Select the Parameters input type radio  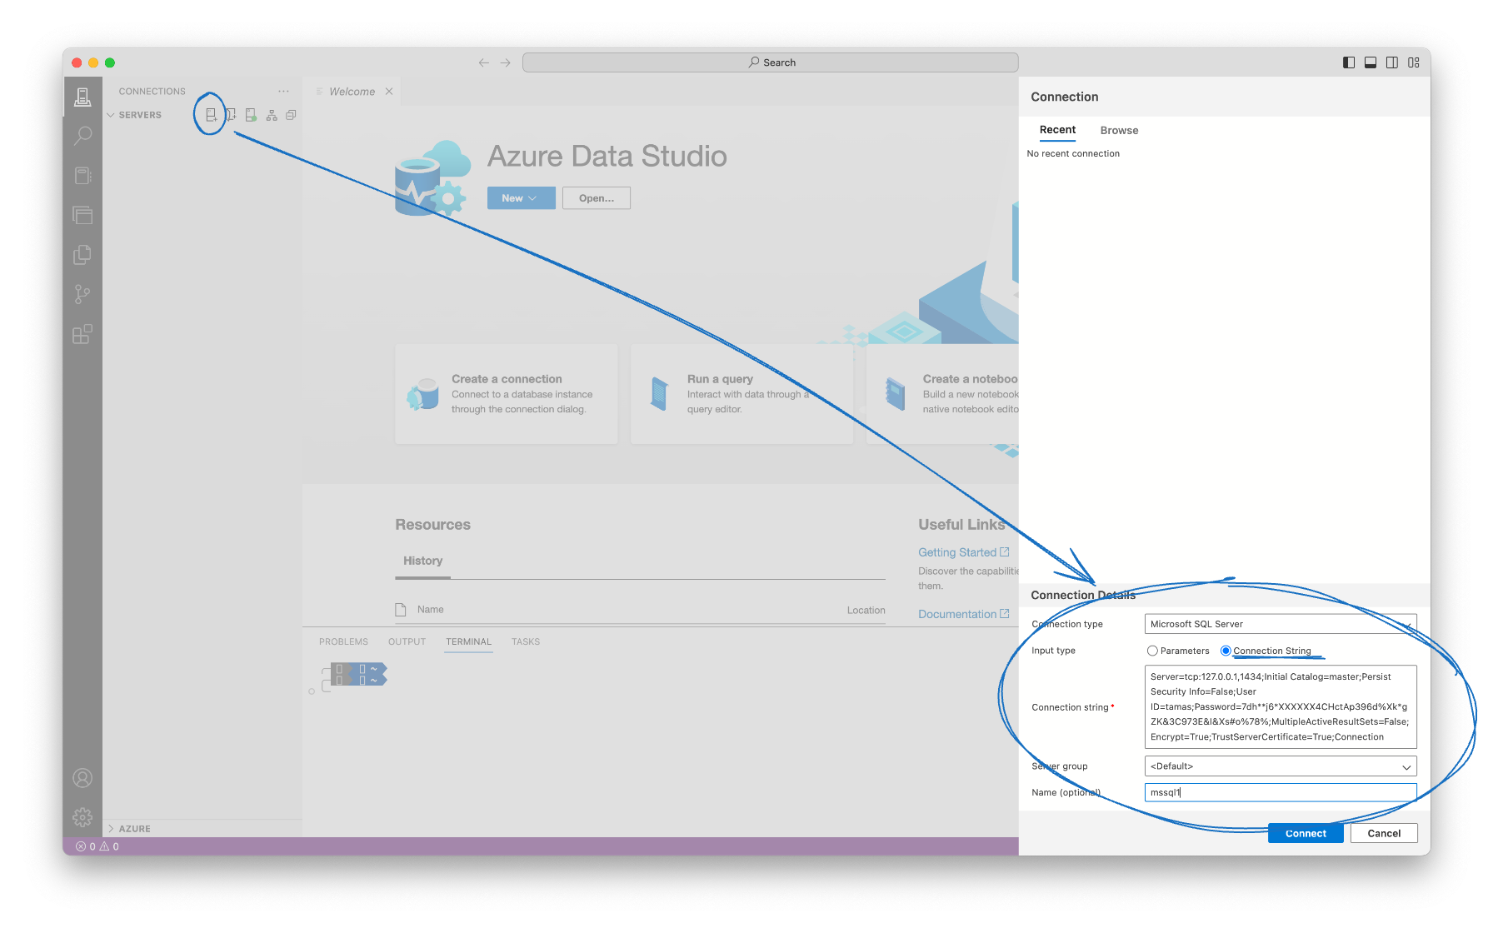[x=1152, y=651]
